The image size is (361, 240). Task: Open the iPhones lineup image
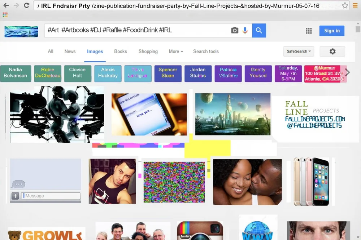point(311,182)
